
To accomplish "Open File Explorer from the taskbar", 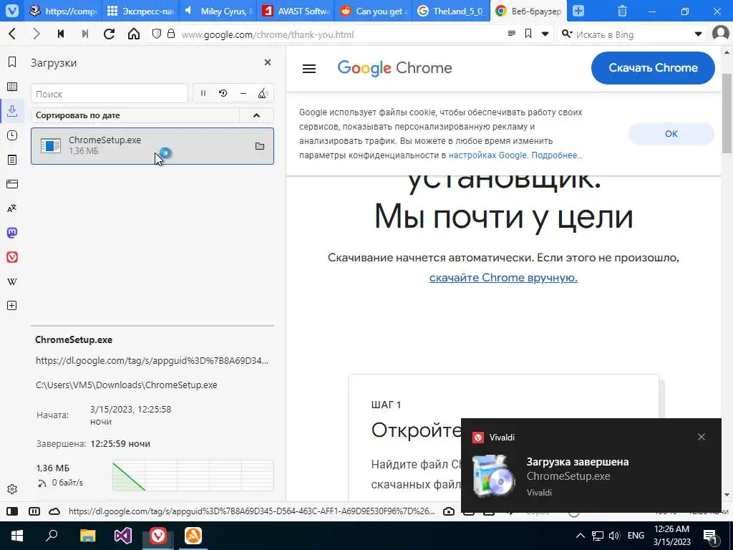I will 87,536.
